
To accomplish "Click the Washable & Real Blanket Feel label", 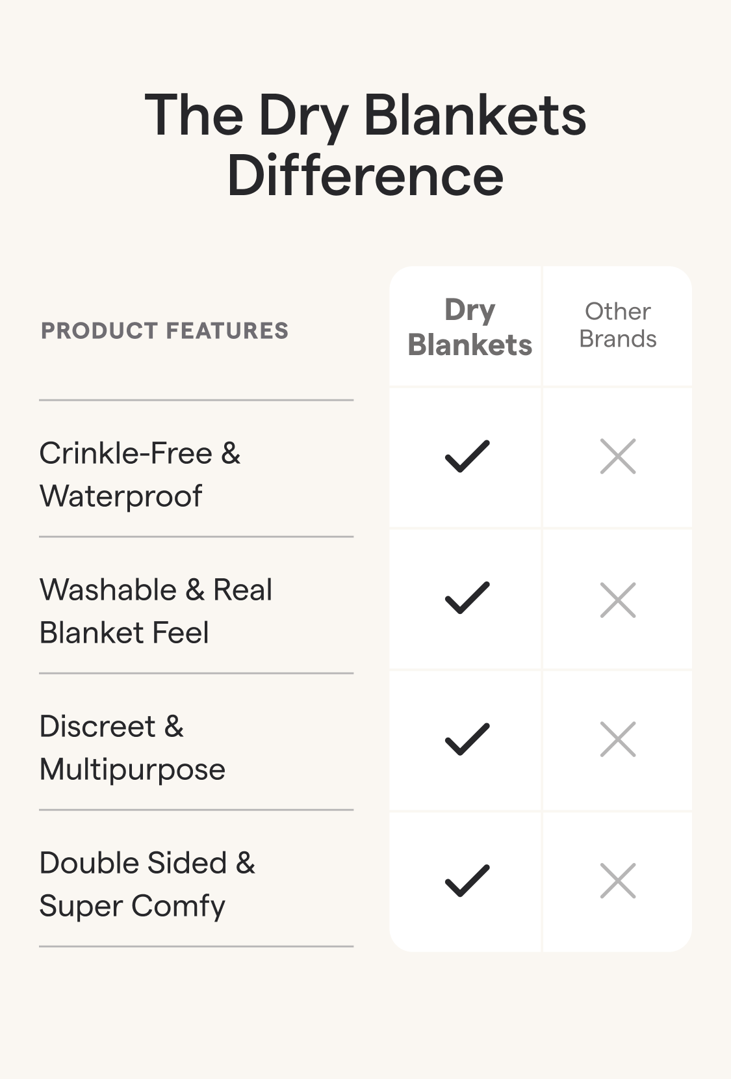I will click(x=156, y=611).
